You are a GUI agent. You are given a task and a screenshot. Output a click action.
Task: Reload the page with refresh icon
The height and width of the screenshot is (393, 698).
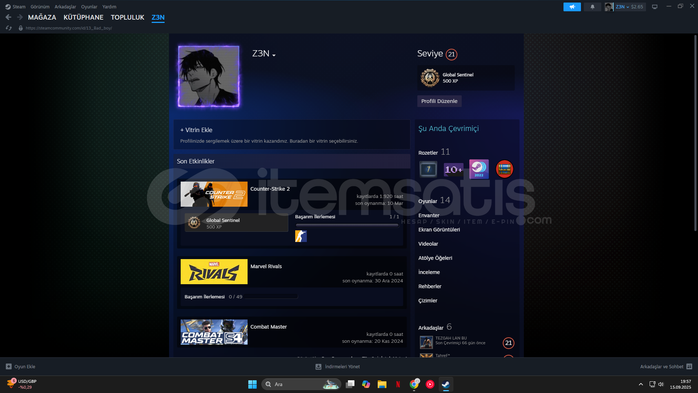[9, 28]
